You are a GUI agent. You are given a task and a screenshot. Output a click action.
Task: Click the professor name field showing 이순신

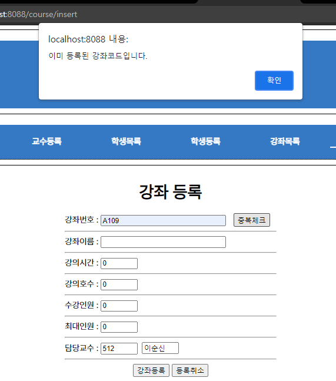[160, 348]
